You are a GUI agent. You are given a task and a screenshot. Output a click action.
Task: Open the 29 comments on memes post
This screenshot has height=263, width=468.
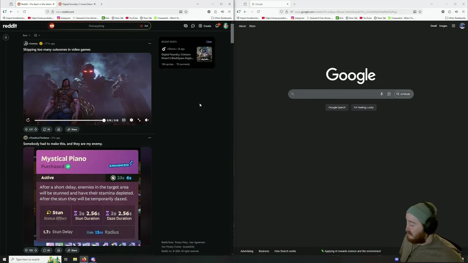click(46, 129)
